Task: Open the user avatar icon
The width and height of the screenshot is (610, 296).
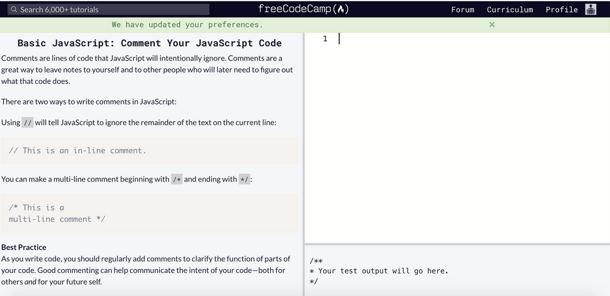Action: click(590, 9)
